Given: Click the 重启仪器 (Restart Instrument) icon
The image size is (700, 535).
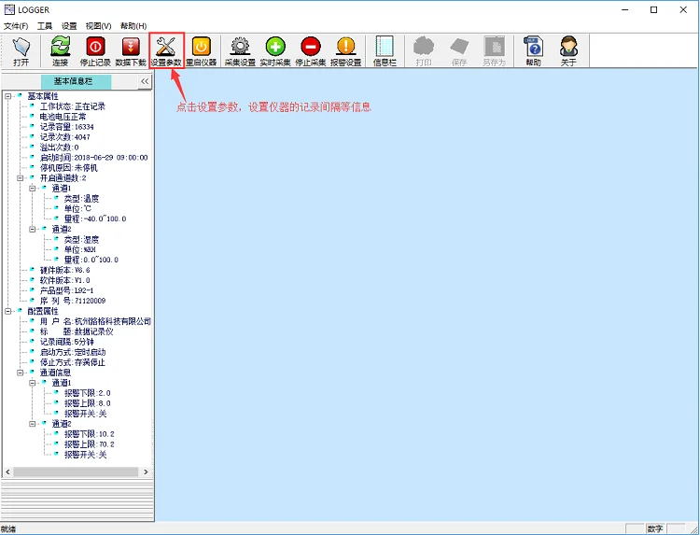Looking at the screenshot, I should coord(202,51).
